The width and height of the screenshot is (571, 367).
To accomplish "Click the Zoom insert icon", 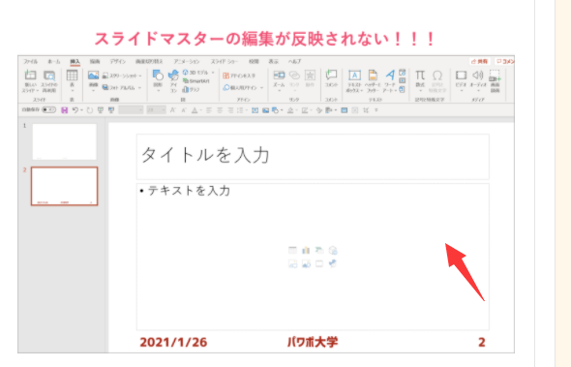I will point(279,76).
